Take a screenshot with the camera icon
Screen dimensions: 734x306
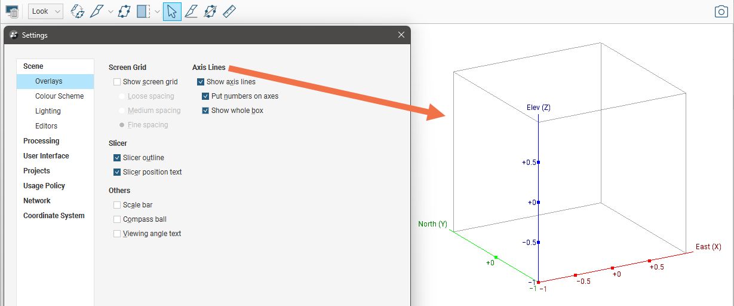pyautogui.click(x=721, y=11)
